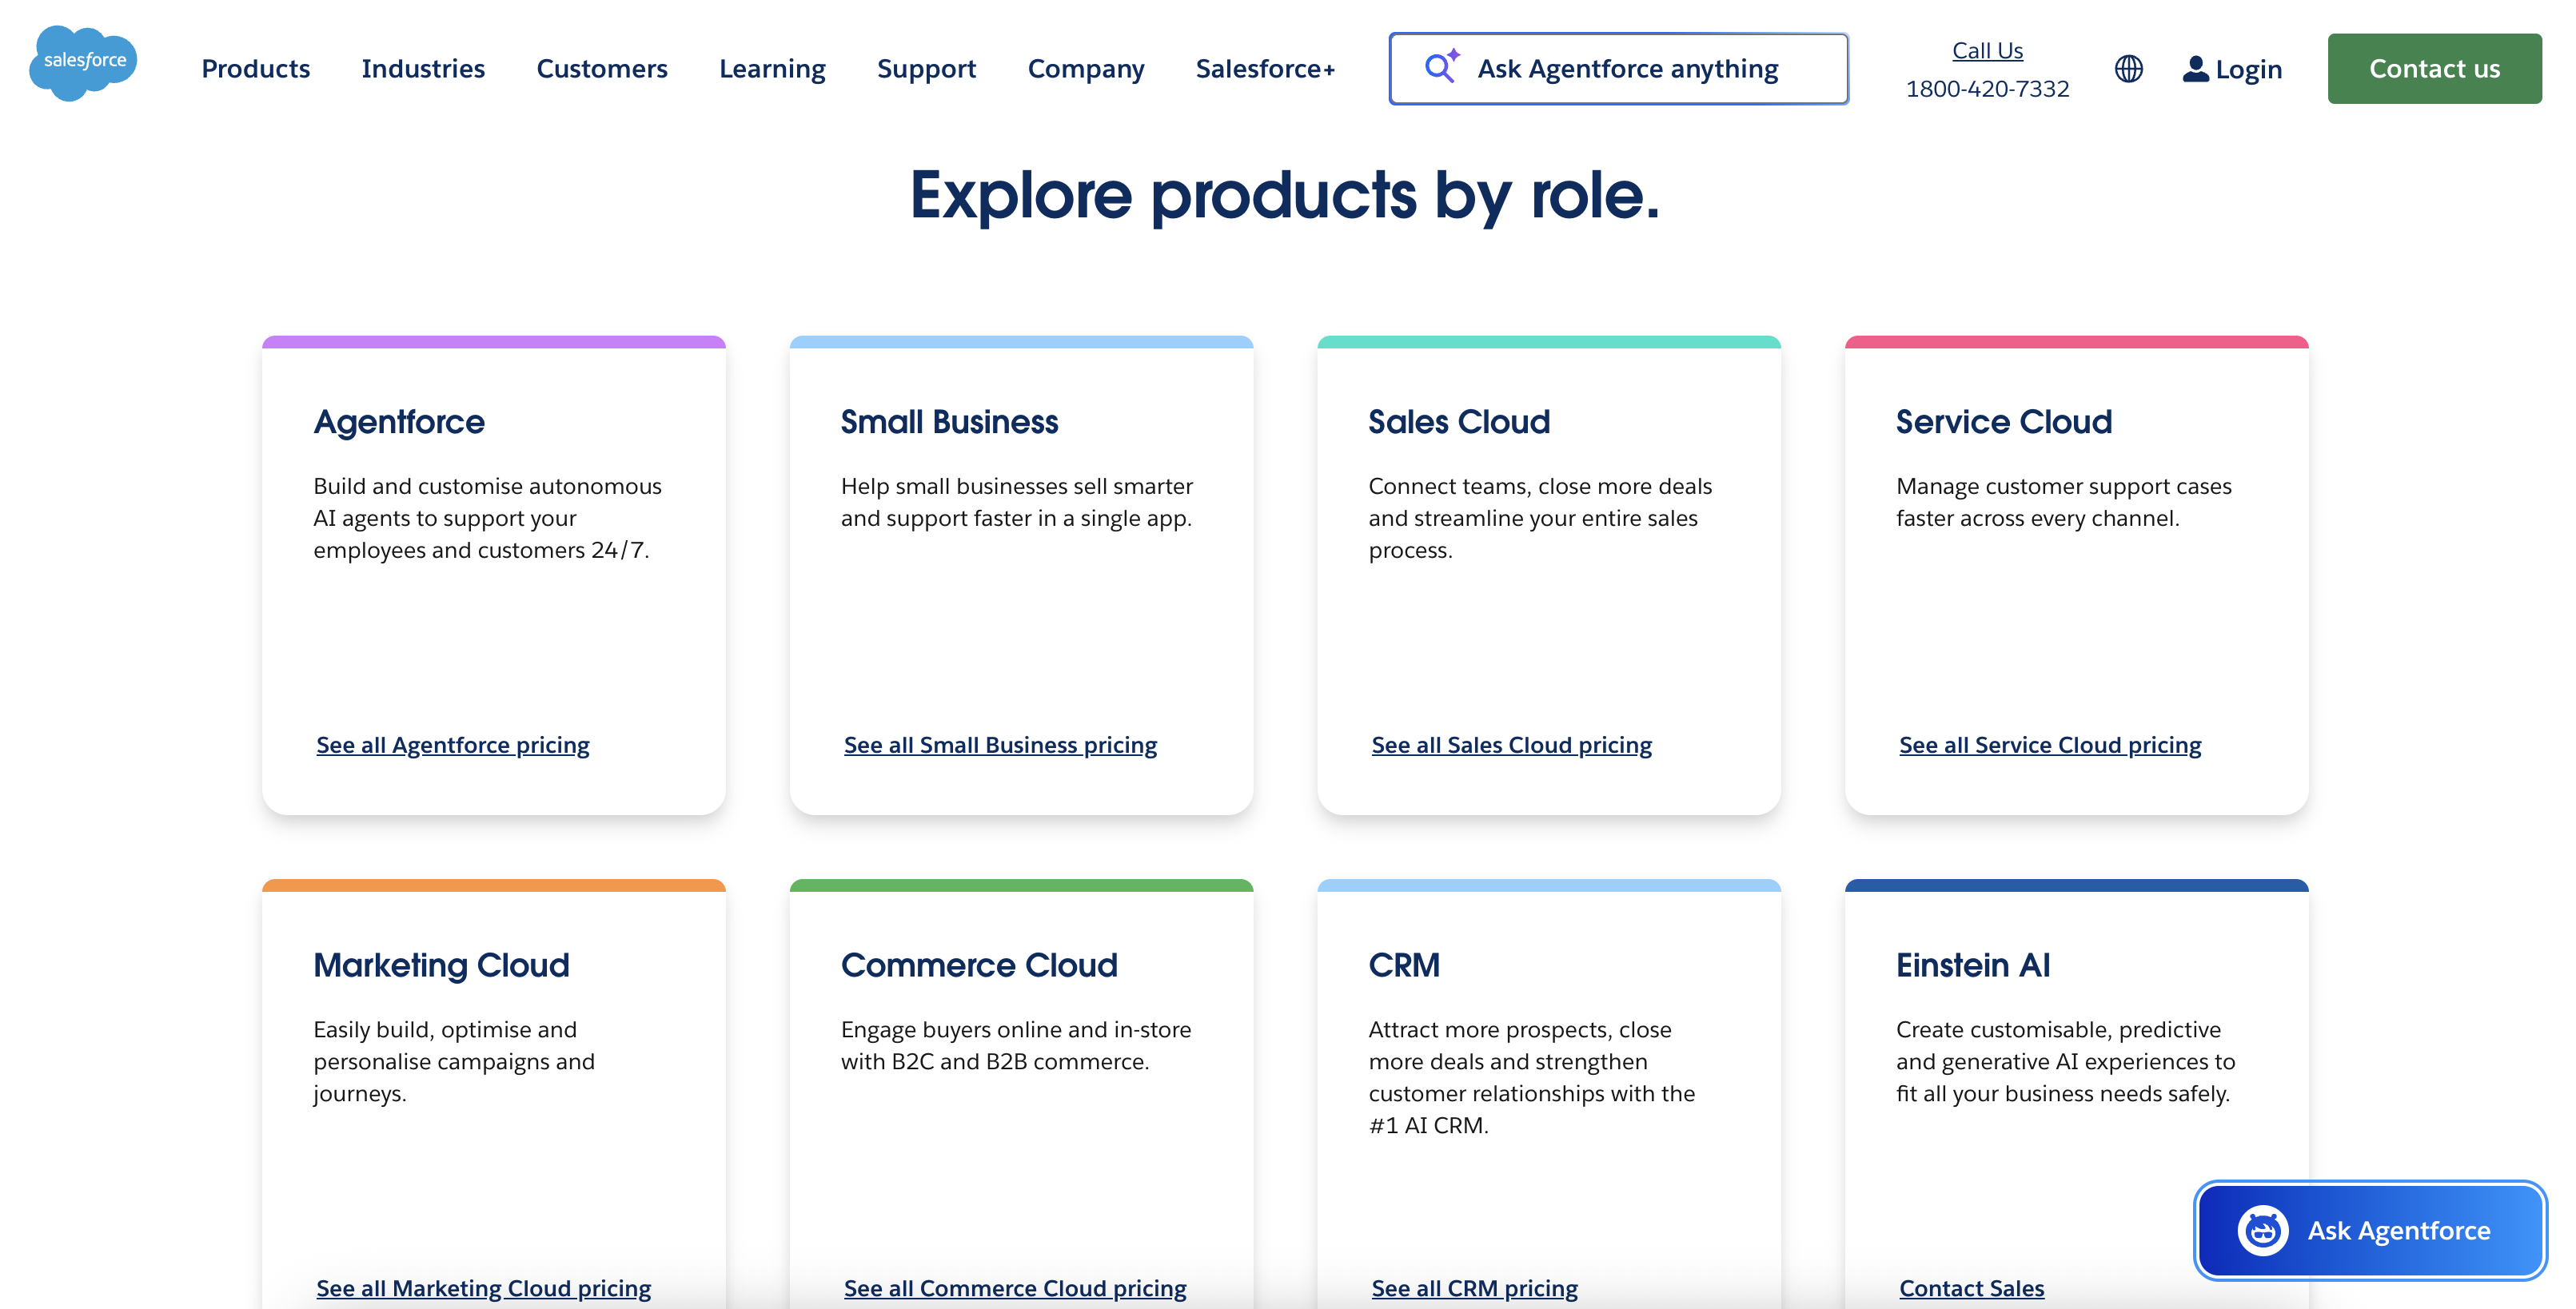Click the Login person icon
Screen dimensions: 2576x1309
tap(2195, 69)
